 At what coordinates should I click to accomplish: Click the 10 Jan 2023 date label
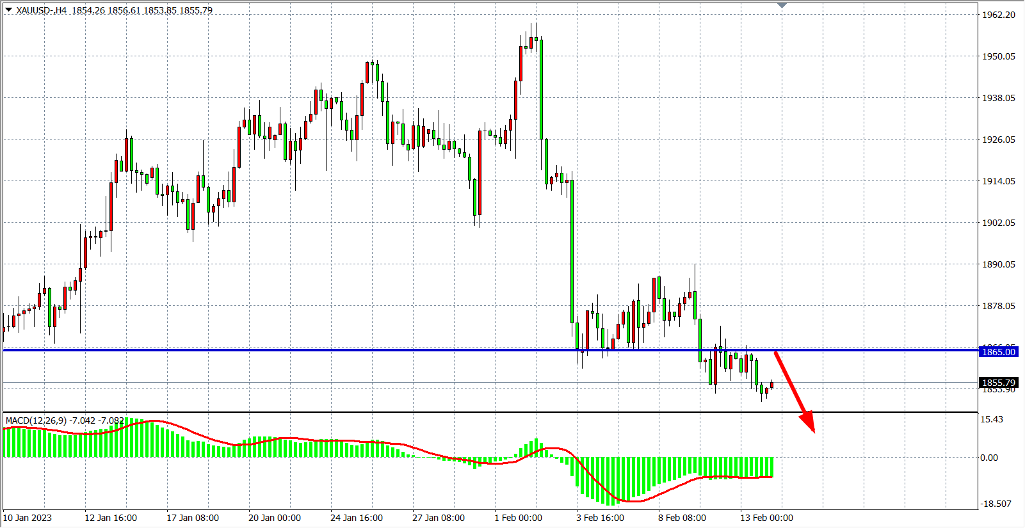click(28, 518)
